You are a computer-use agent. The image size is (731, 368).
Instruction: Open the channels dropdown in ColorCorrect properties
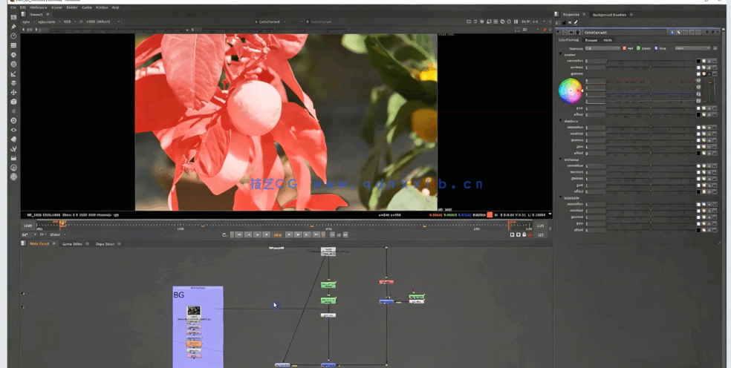coord(601,48)
